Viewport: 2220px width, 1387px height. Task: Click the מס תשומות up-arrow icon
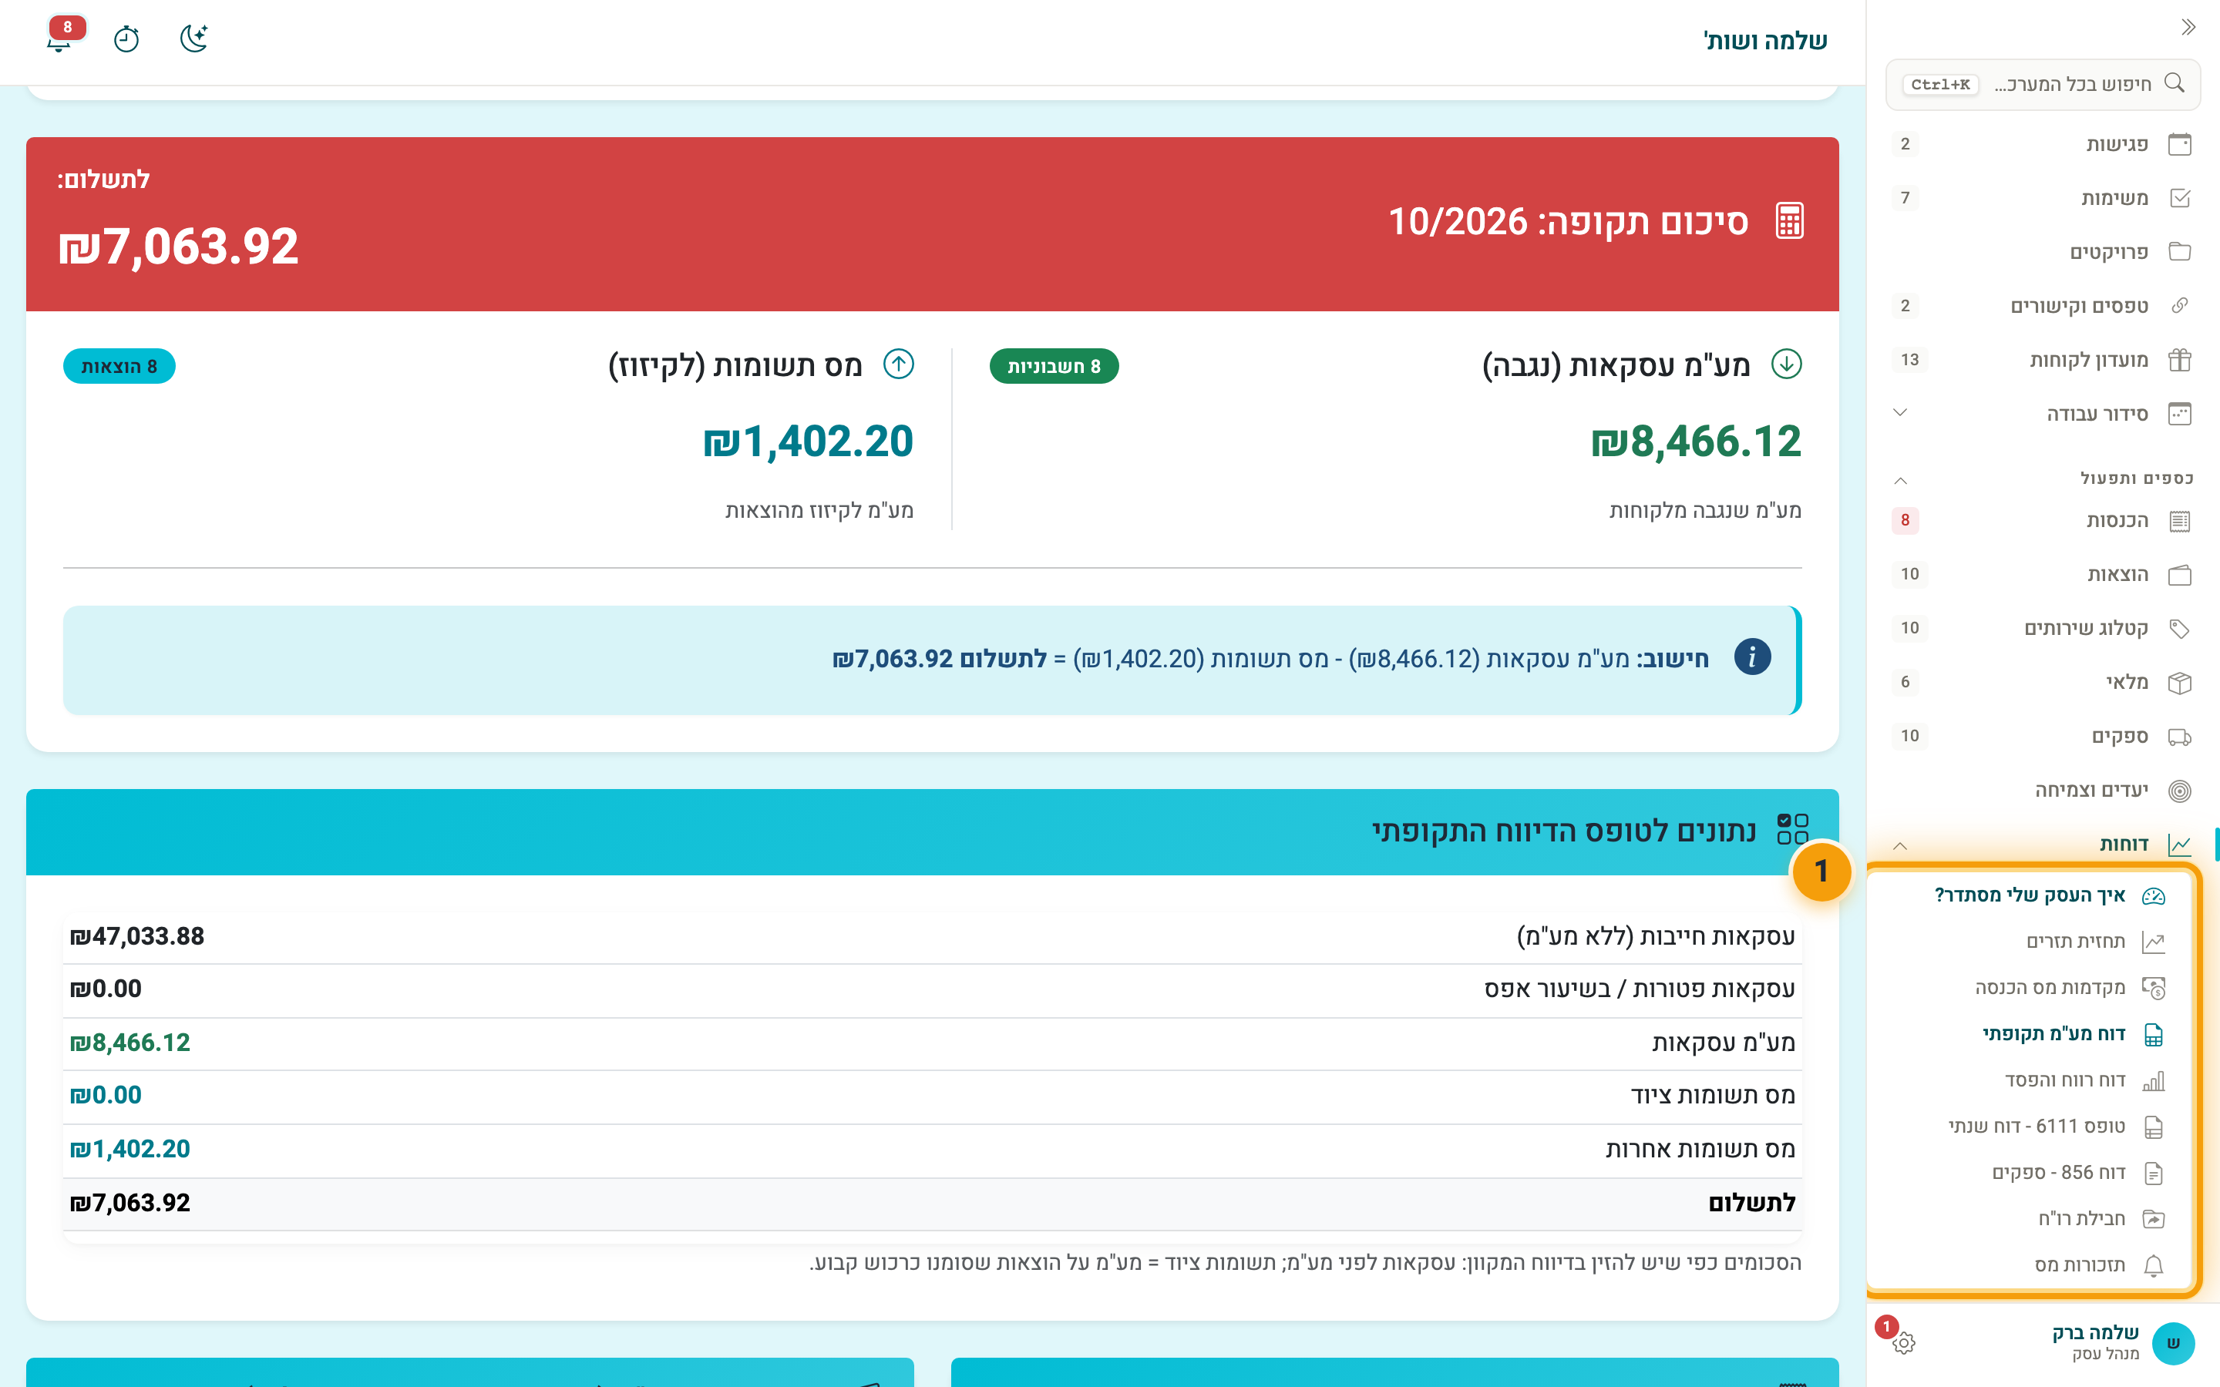(x=898, y=364)
